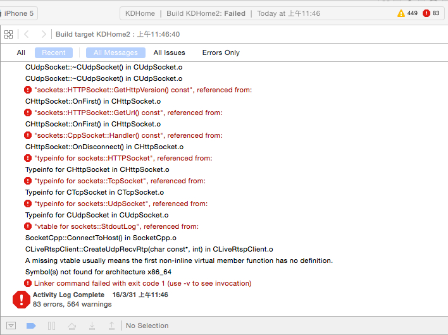Go forward with the right arrow

[43, 34]
